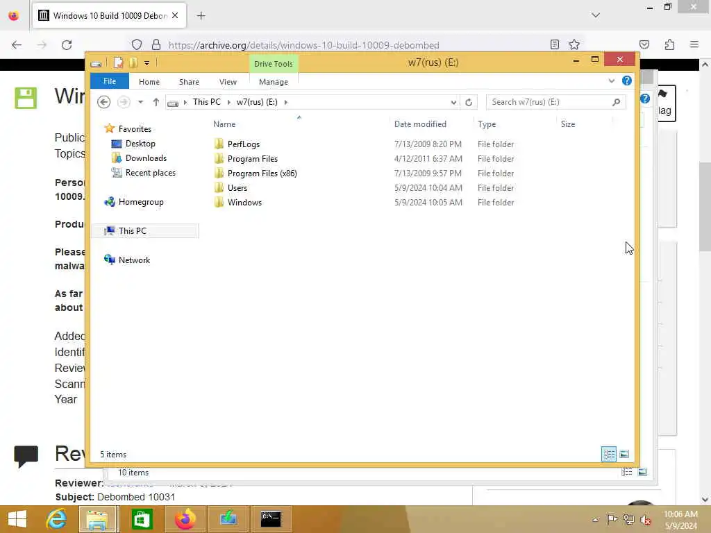Click the Windows Start button
Image resolution: width=711 pixels, height=533 pixels.
[17, 519]
